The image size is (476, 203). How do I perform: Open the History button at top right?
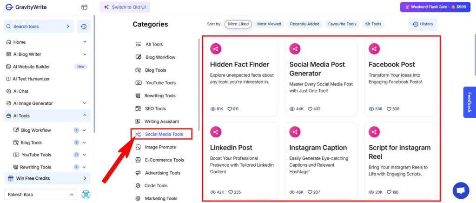tap(423, 24)
